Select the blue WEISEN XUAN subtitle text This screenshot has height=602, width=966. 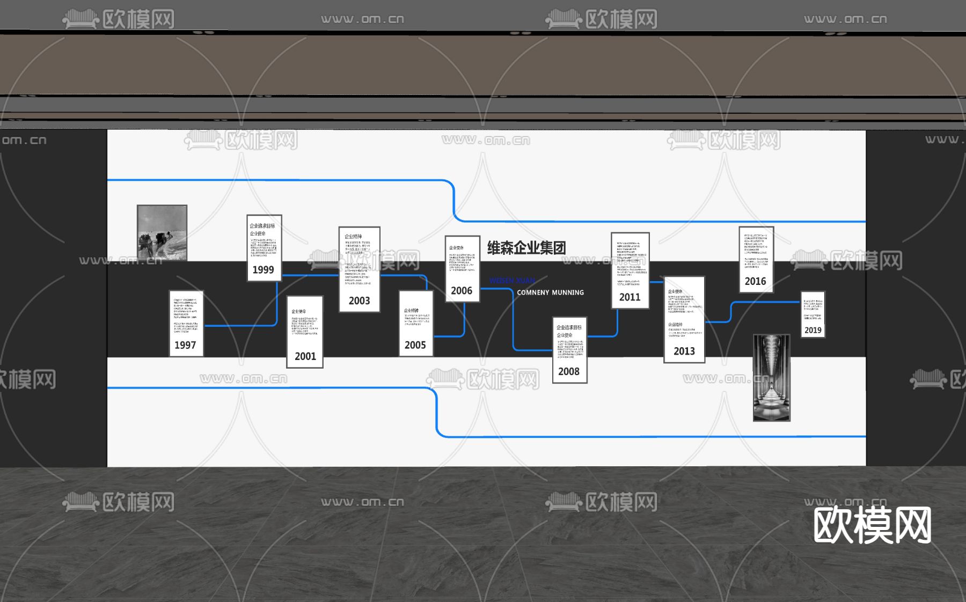pos(513,280)
